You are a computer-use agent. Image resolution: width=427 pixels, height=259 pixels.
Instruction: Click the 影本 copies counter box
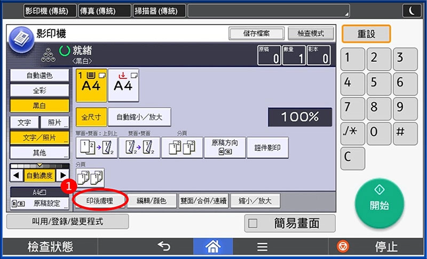click(319, 55)
